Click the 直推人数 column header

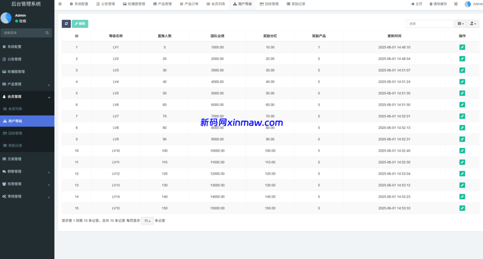coord(165,36)
